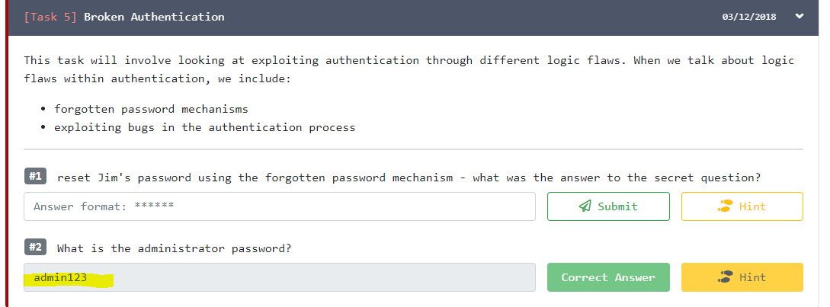The height and width of the screenshot is (307, 830).
Task: Submit the answer to Jim's secret question
Action: pos(608,206)
